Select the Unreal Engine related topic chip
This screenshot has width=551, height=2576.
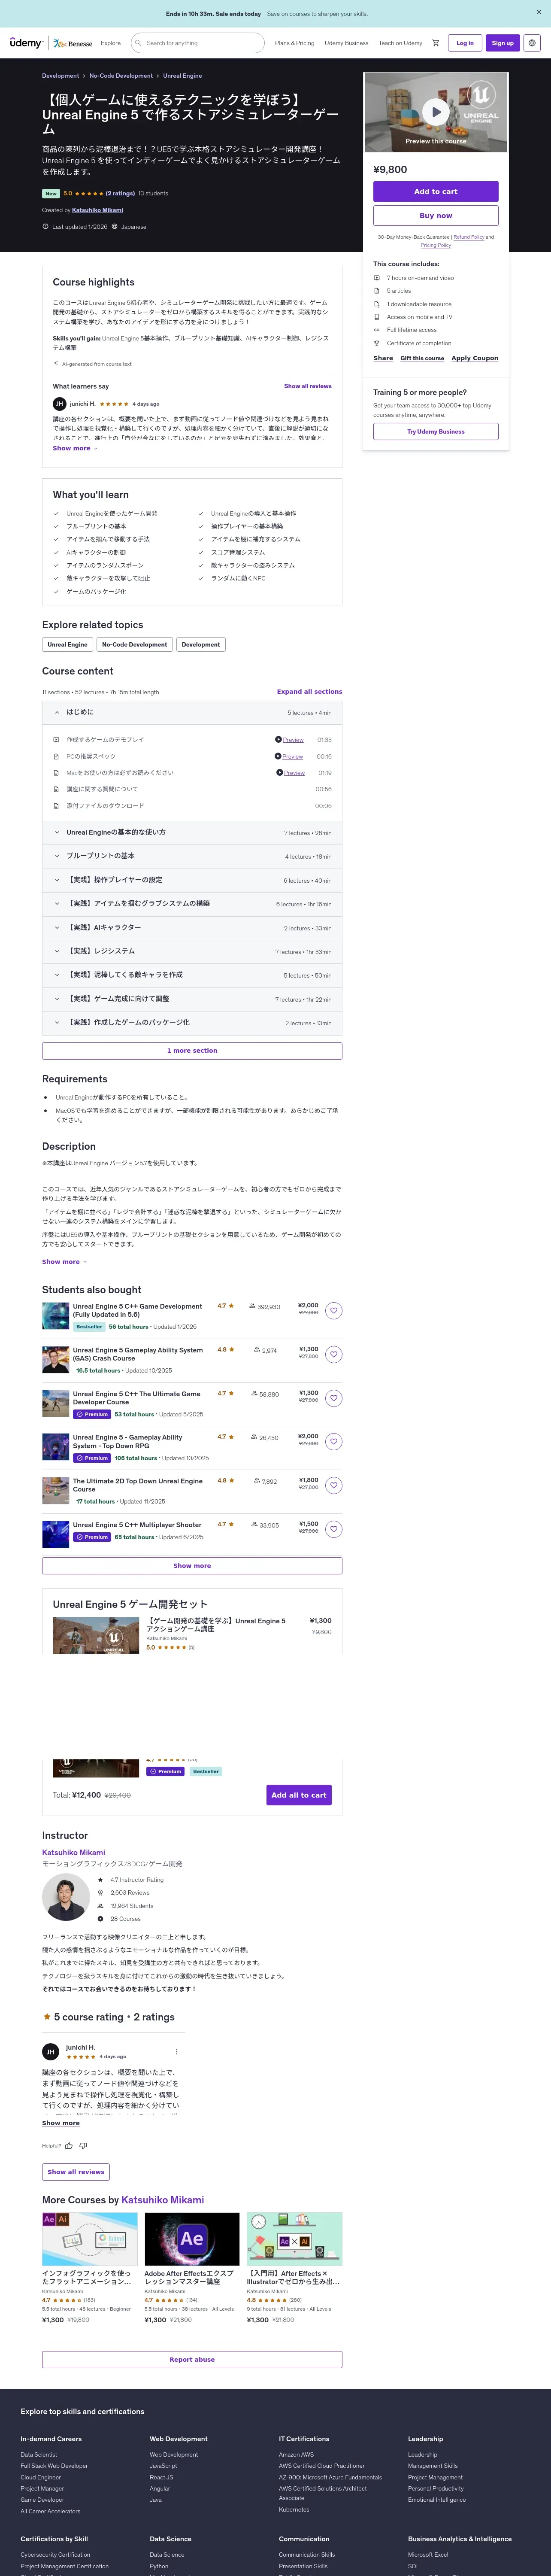68,644
